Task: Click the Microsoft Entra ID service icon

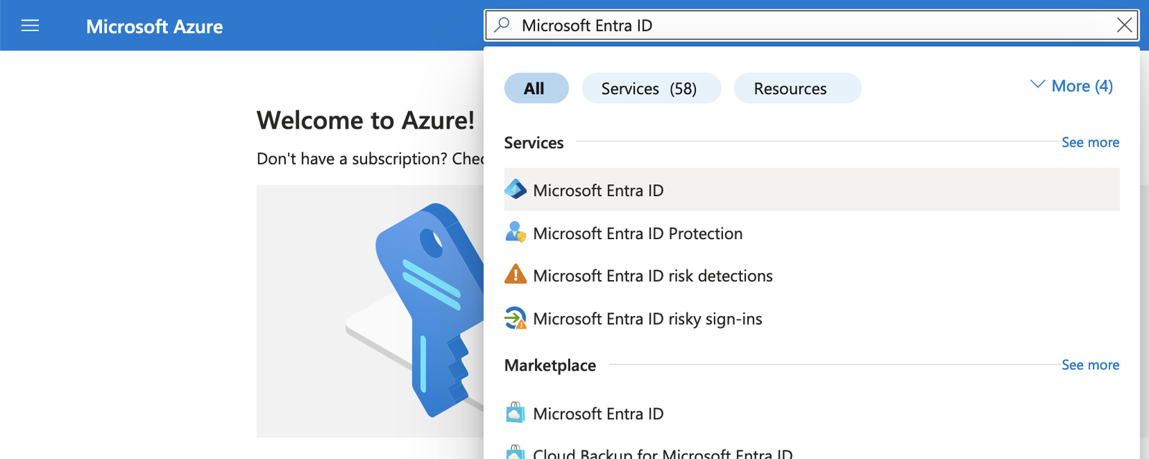Action: coord(516,190)
